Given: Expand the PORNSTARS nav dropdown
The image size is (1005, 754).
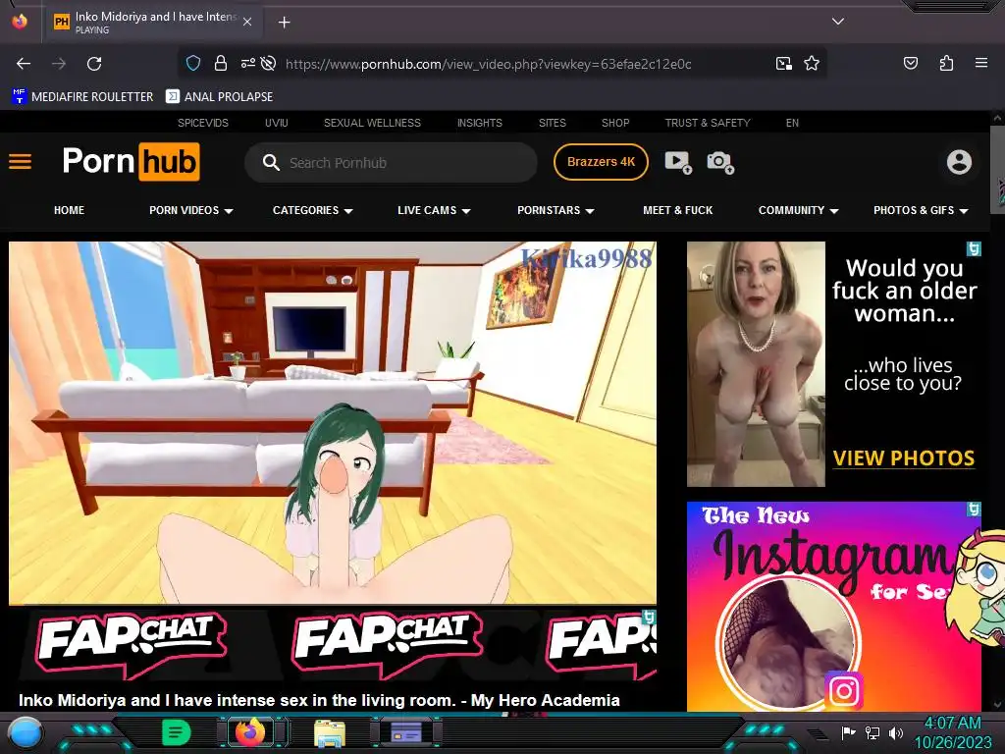Looking at the screenshot, I should [555, 210].
